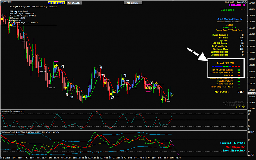Click the orange Seller status label
This screenshot has width=256, height=160.
(229, 25)
